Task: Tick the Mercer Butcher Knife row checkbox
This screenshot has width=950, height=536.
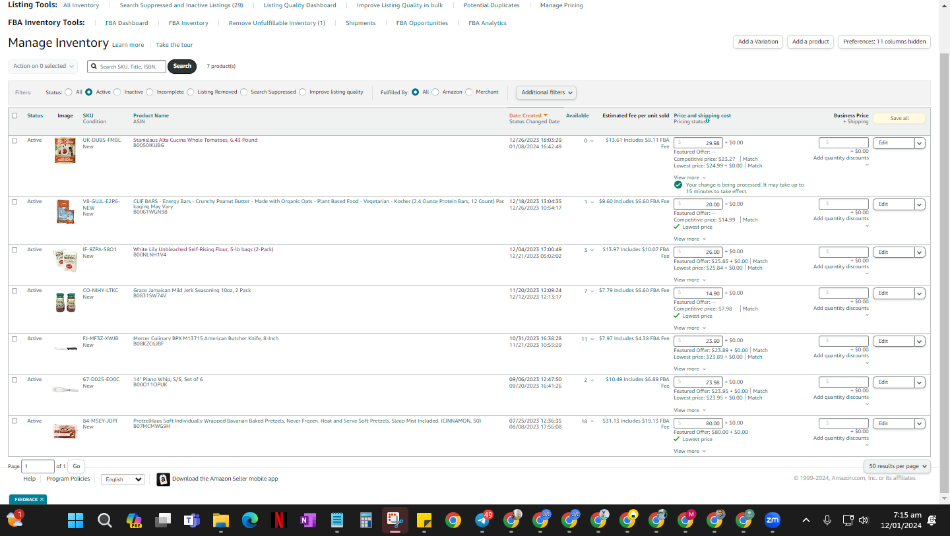Action: coord(15,339)
